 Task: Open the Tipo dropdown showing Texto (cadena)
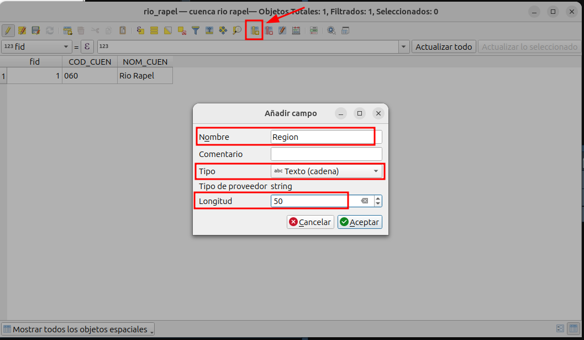click(327, 171)
